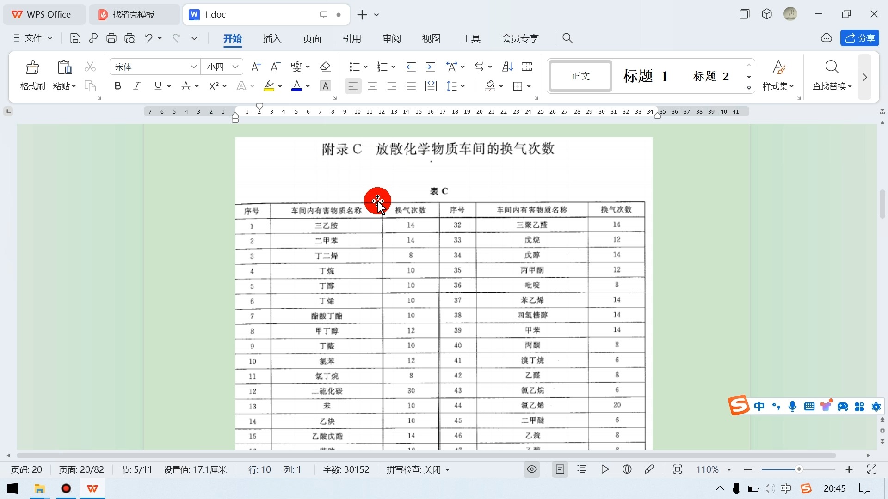Toggle page layout view in status bar
Screen dimensions: 888x499
click(560, 469)
